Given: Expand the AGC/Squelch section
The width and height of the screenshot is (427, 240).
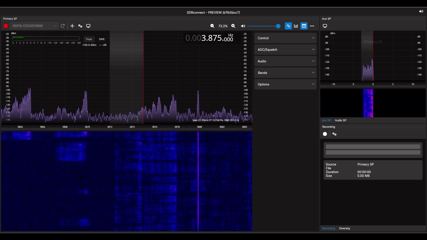Looking at the screenshot, I should coord(286,50).
